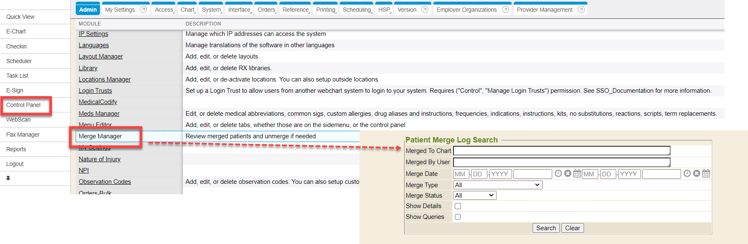
Task: Click the pin icon in the side menu
Action: pyautogui.click(x=8, y=178)
